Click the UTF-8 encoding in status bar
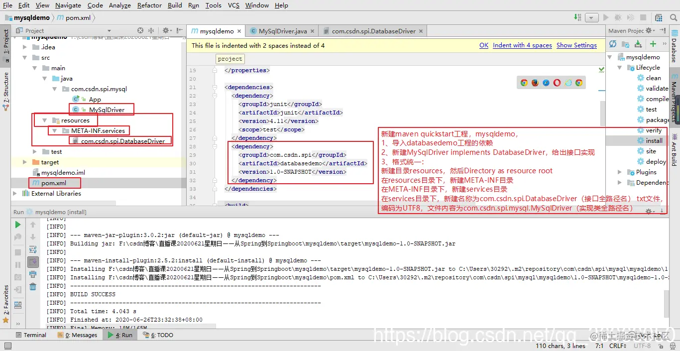This screenshot has width=680, height=351. (642, 346)
